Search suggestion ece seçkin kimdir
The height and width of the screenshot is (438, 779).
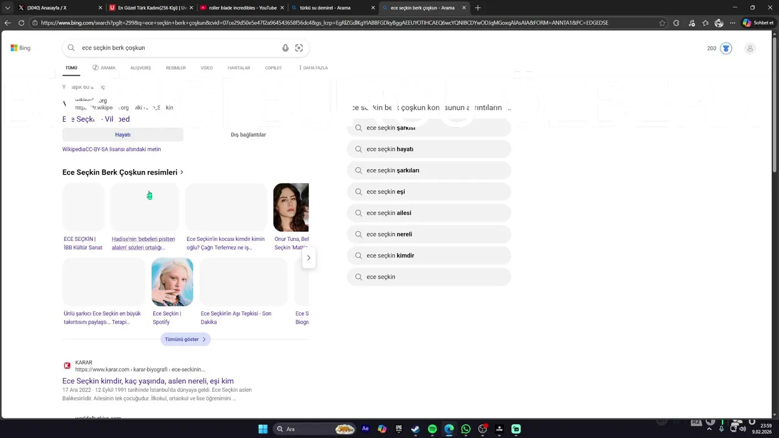pyautogui.click(x=429, y=255)
